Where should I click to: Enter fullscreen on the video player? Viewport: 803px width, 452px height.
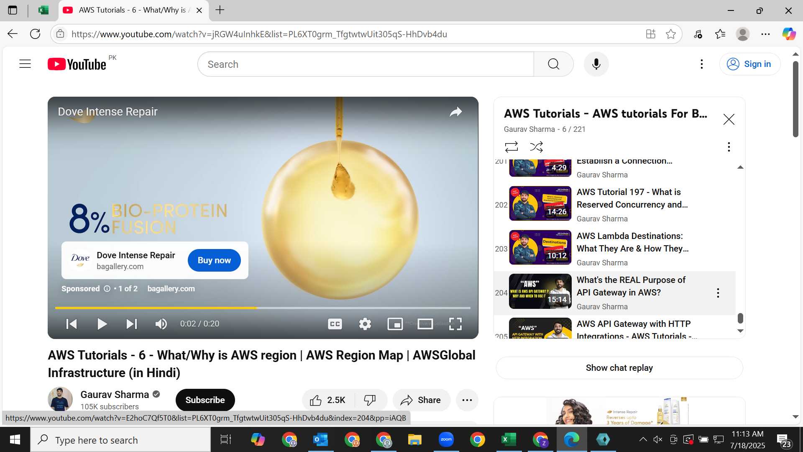[x=455, y=324]
